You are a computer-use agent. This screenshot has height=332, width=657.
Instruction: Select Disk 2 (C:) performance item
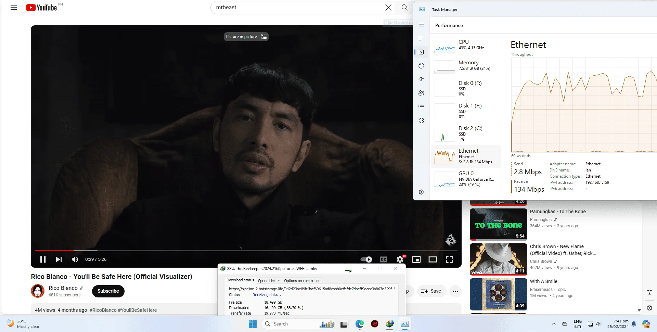(466, 133)
